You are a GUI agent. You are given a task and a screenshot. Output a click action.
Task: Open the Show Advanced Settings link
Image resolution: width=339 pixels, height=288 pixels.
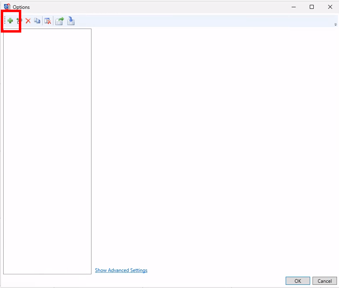coord(121,270)
